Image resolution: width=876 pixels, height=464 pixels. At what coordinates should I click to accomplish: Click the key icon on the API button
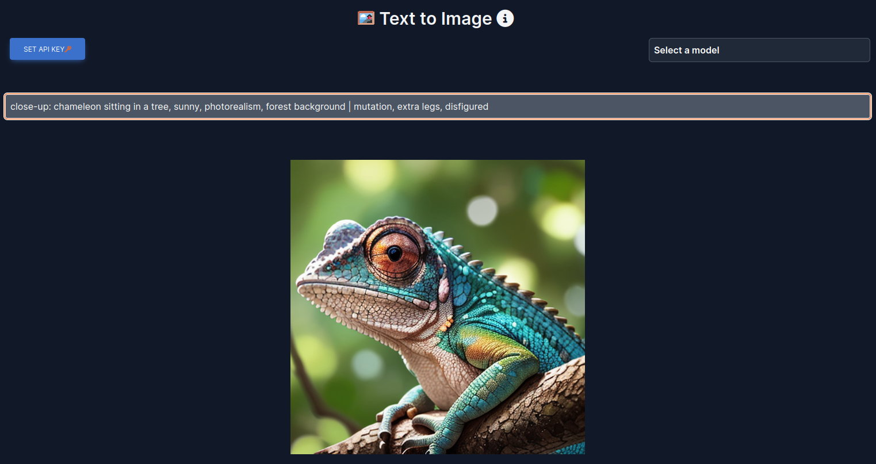tap(68, 49)
